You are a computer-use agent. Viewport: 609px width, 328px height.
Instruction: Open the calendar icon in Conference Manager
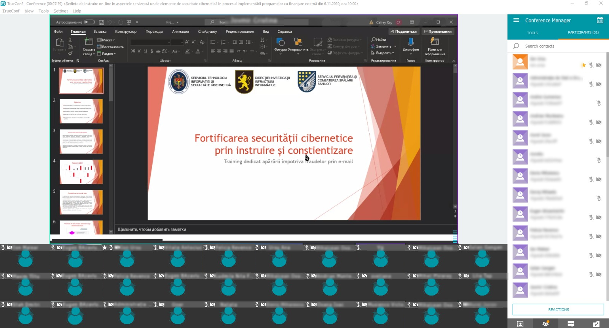point(600,20)
